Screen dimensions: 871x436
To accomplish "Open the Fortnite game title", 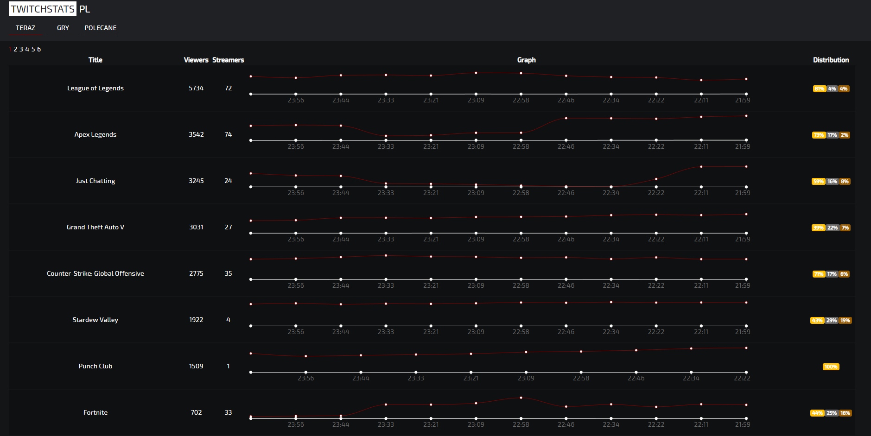I will click(95, 412).
